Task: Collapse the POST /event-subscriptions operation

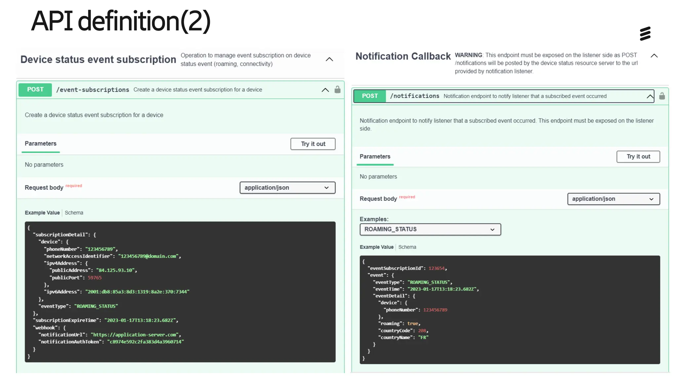Action: click(325, 90)
